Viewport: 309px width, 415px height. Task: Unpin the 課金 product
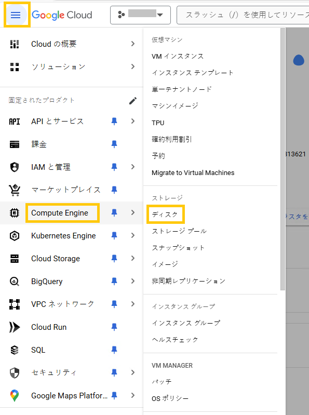pos(114,144)
